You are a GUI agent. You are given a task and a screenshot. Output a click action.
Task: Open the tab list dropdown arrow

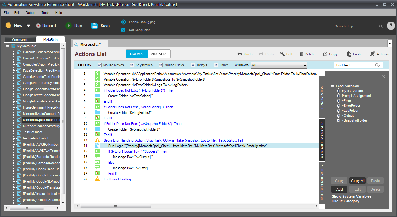tap(390, 44)
